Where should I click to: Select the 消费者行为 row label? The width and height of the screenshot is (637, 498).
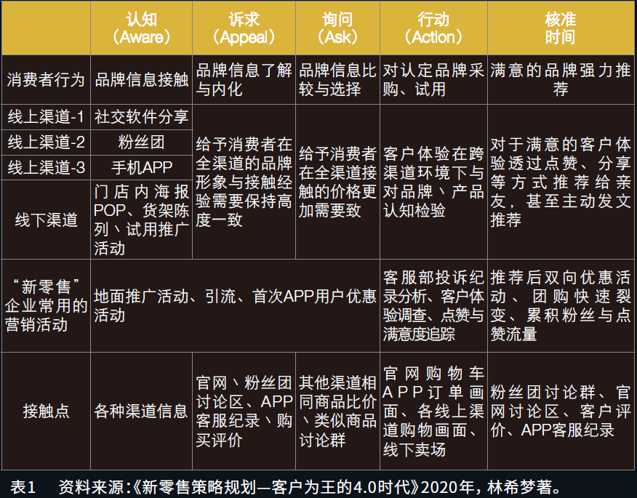[46, 80]
